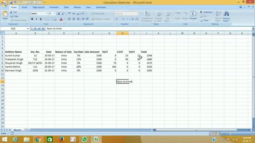The image size is (255, 143).
Task: Click the Font Color red A swatch
Action: tap(61, 19)
